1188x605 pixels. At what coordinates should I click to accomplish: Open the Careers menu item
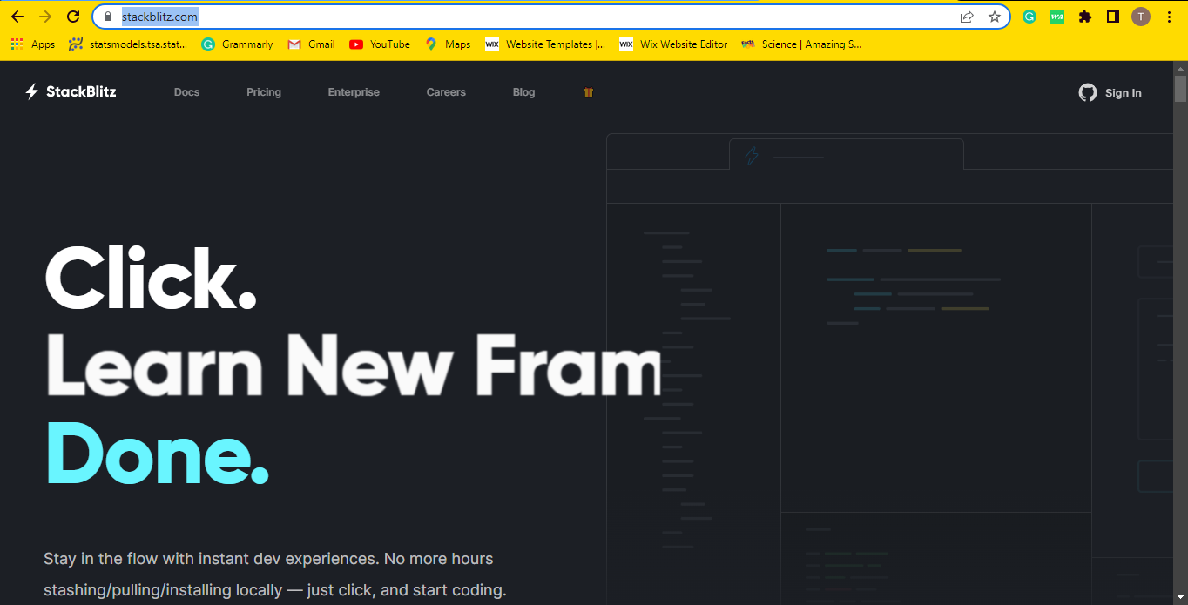pos(446,92)
